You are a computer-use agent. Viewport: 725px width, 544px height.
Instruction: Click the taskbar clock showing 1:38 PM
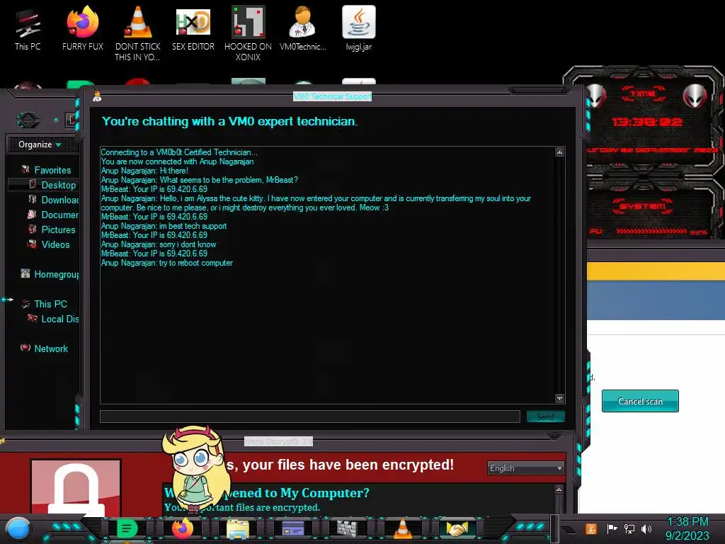pyautogui.click(x=687, y=528)
